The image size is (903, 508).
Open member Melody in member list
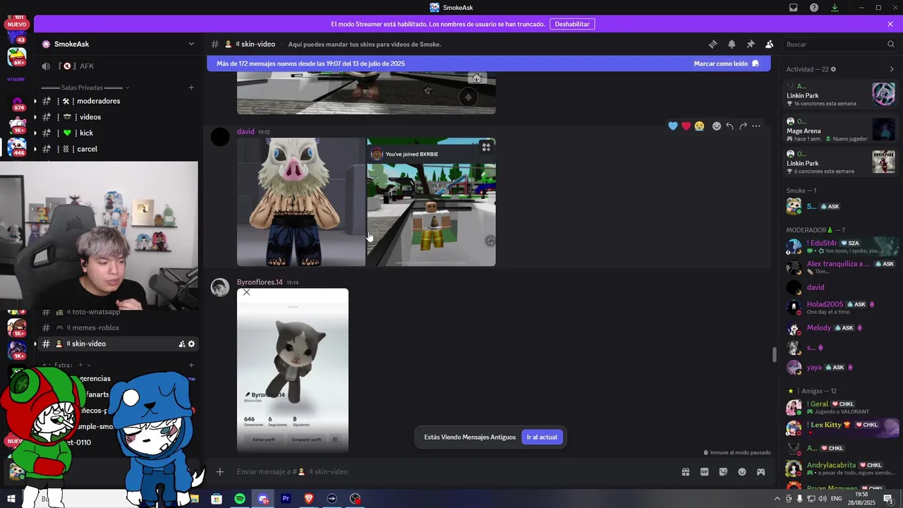coord(841,328)
